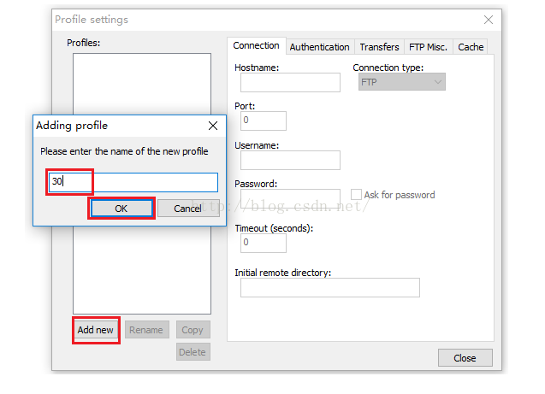
Task: Select the Connection tab
Action: tap(257, 46)
